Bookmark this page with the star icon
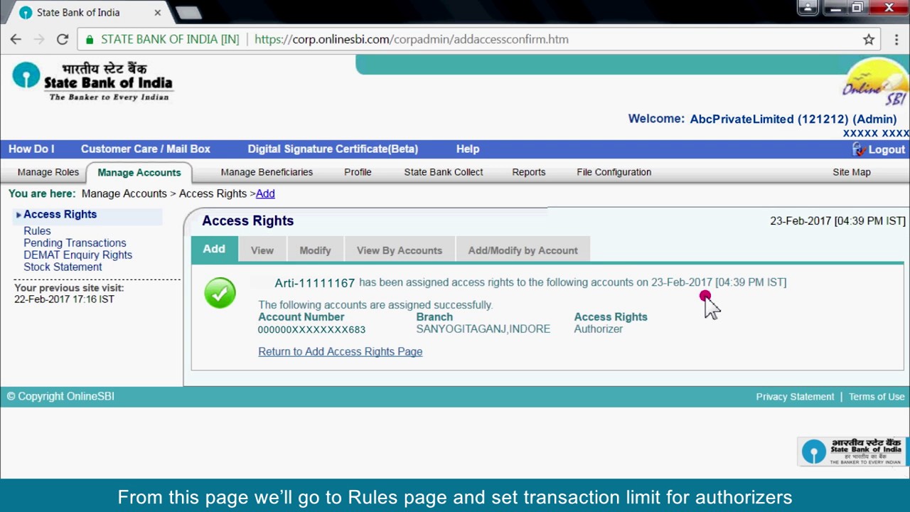Viewport: 910px width, 512px height. coord(869,39)
